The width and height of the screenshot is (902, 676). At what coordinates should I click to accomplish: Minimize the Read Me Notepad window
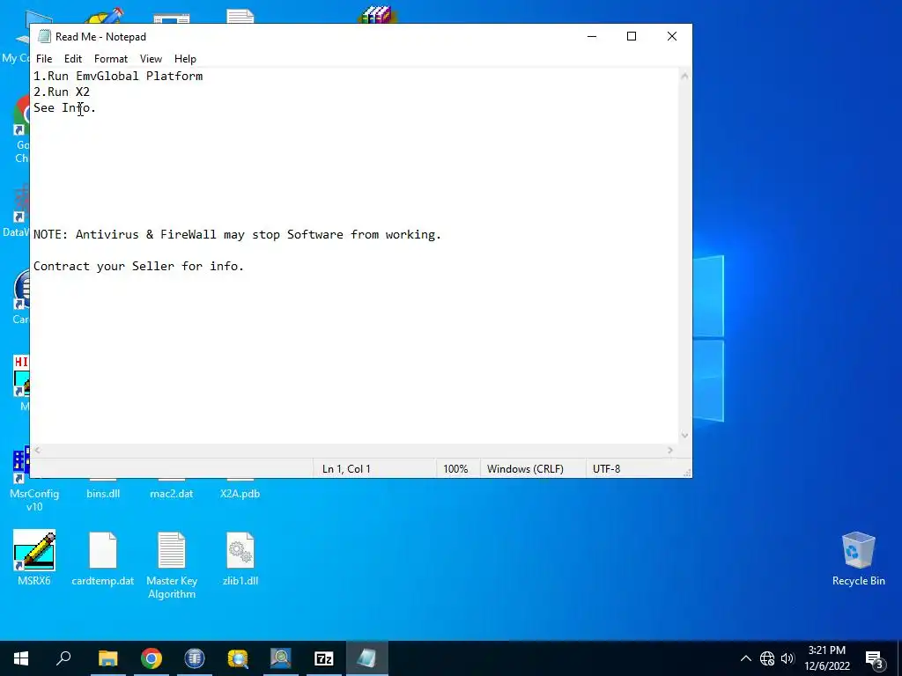click(592, 36)
